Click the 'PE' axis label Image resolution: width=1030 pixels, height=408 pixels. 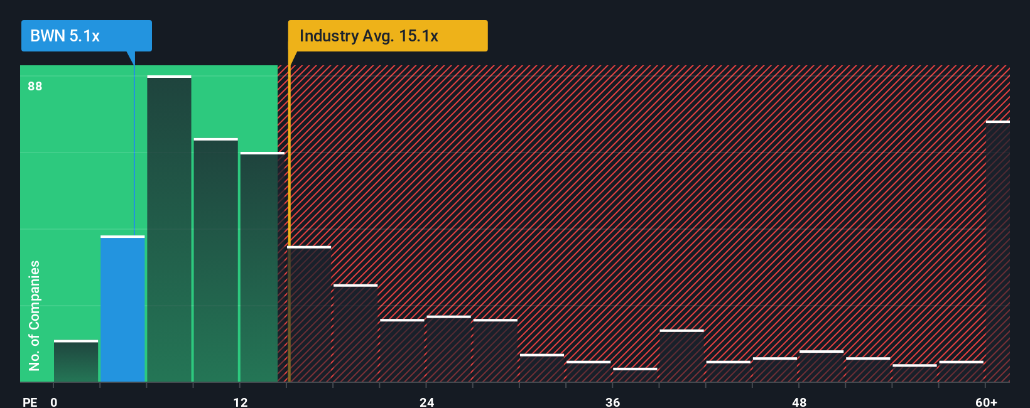coord(30,402)
